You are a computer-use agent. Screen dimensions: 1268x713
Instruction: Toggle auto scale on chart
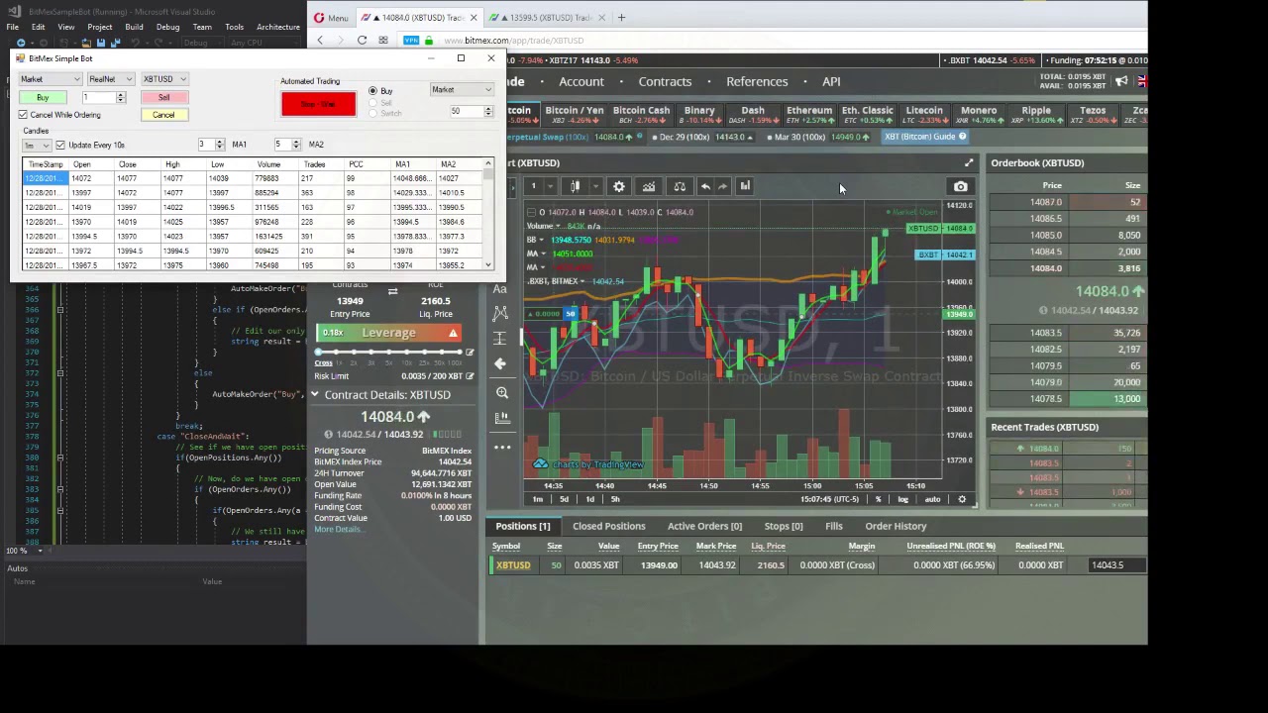(x=932, y=499)
